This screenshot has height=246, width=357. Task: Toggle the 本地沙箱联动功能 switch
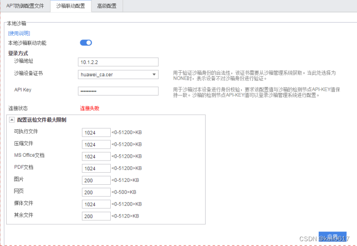pos(86,42)
